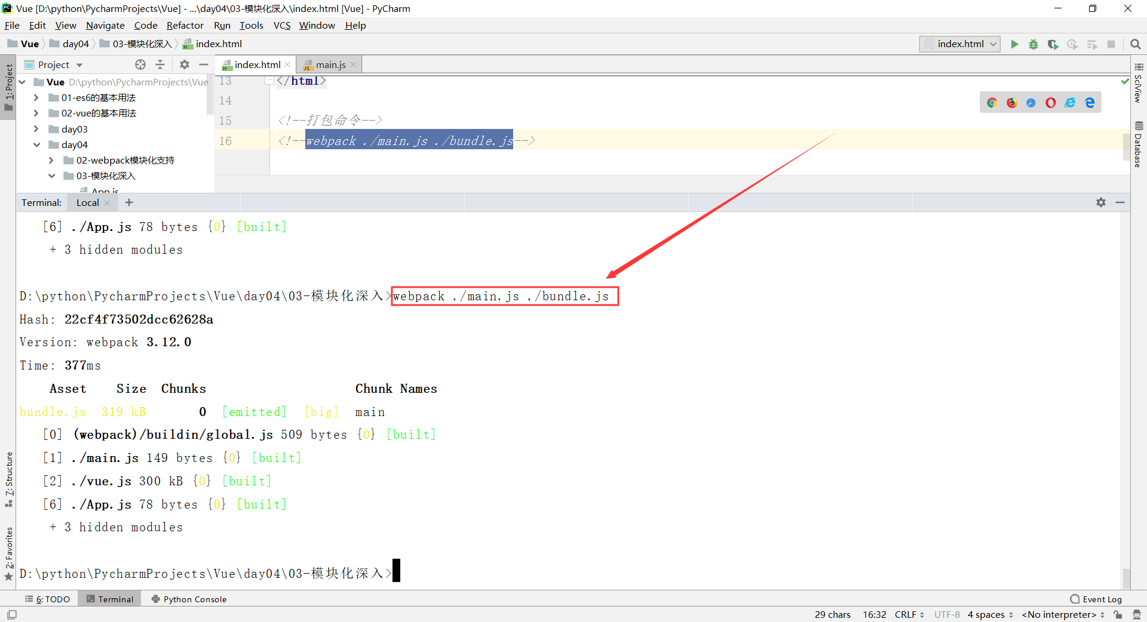Open the Python Console tool window
This screenshot has width=1147, height=622.
pyautogui.click(x=189, y=599)
